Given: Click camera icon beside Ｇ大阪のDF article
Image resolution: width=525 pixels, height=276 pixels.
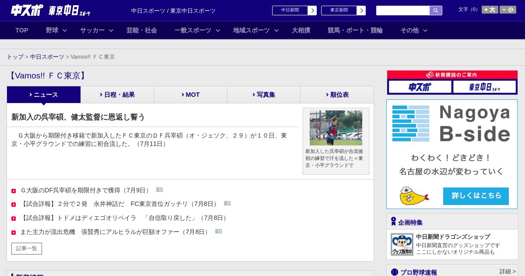Looking at the screenshot, I should coord(160,190).
